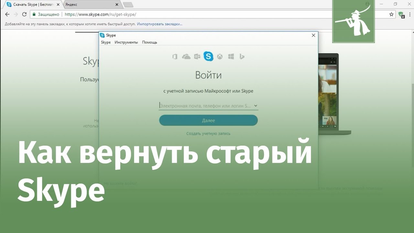This screenshot has height=233, width=414.
Task: Click the Windows logo icon
Action: 231,57
